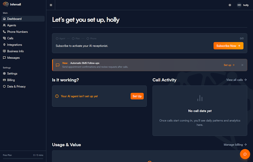Toggle the sidebar with hamburger icon
The image size is (253, 162).
(51, 5)
